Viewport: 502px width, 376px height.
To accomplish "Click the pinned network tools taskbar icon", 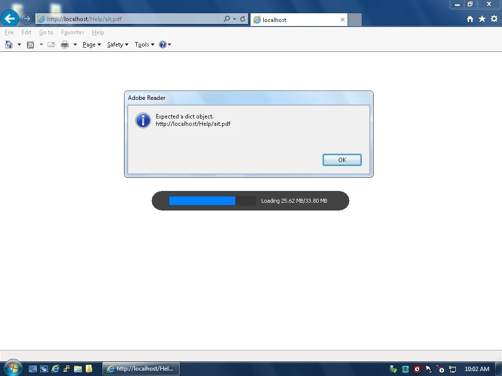I will [67, 369].
